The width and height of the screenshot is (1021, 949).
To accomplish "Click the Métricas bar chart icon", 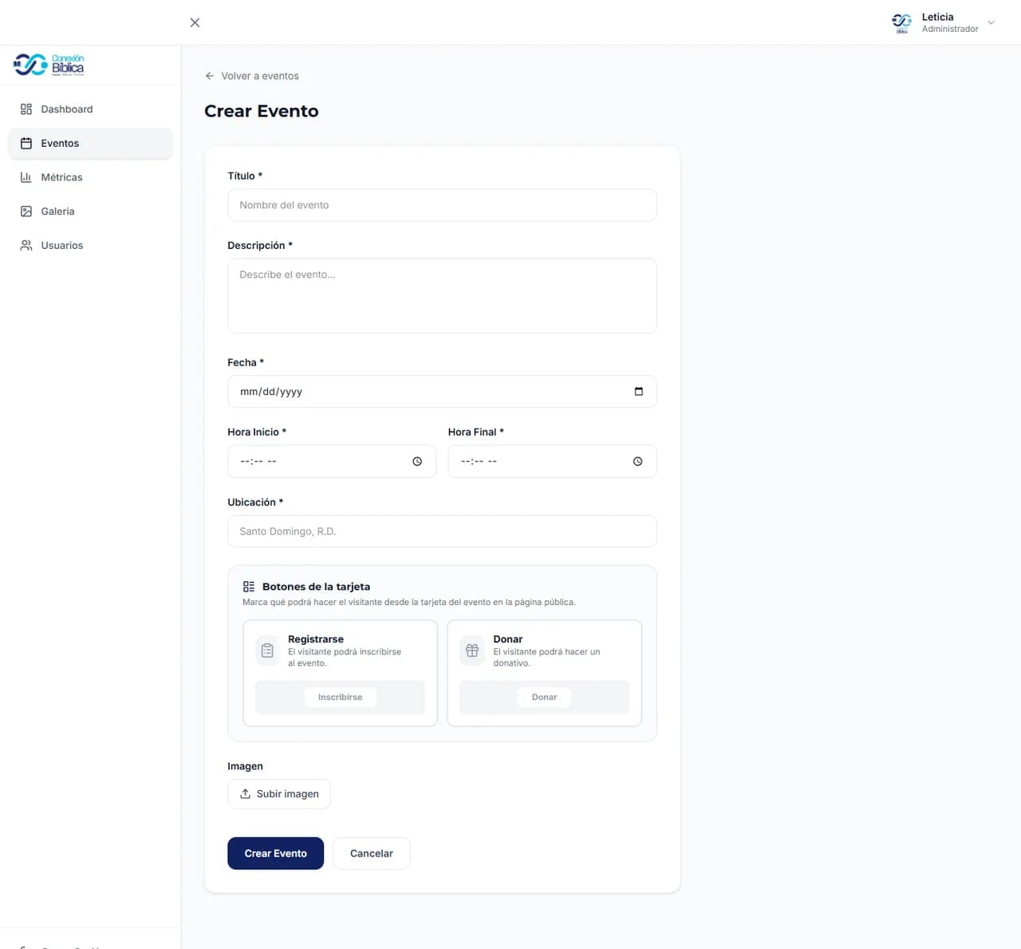I will pos(26,177).
